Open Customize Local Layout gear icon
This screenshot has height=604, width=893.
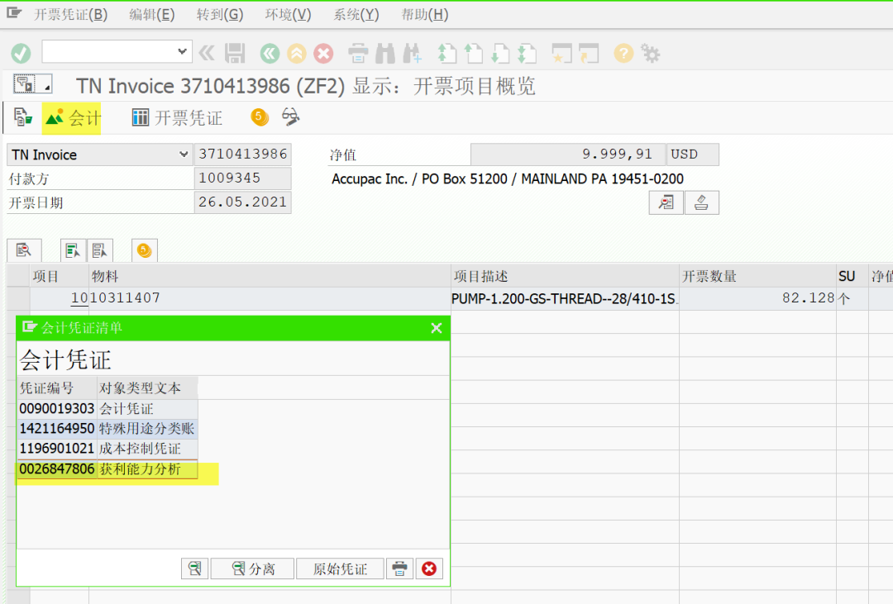coord(651,54)
